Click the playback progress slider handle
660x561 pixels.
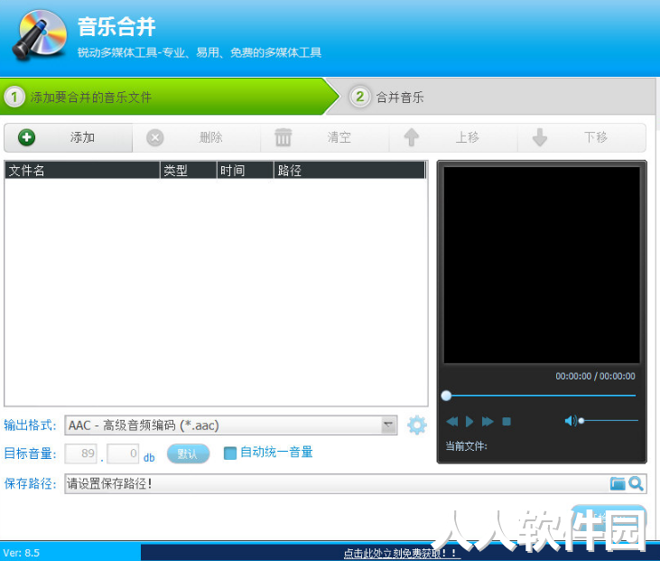446,396
